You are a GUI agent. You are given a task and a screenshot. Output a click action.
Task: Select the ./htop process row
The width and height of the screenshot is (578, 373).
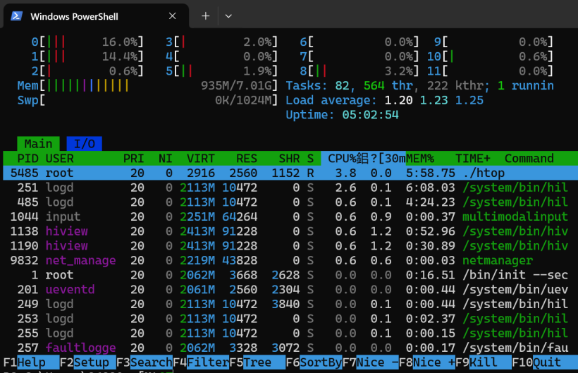pos(290,173)
